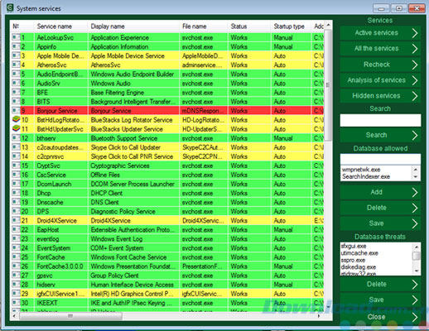429x331 pixels.
Task: Click the Search button
Action: (380, 135)
